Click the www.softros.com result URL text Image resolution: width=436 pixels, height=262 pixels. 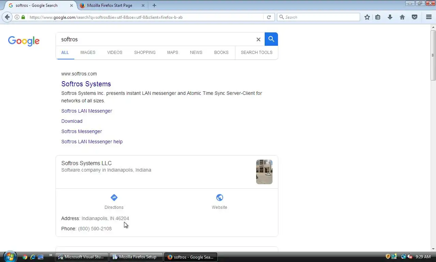click(79, 74)
